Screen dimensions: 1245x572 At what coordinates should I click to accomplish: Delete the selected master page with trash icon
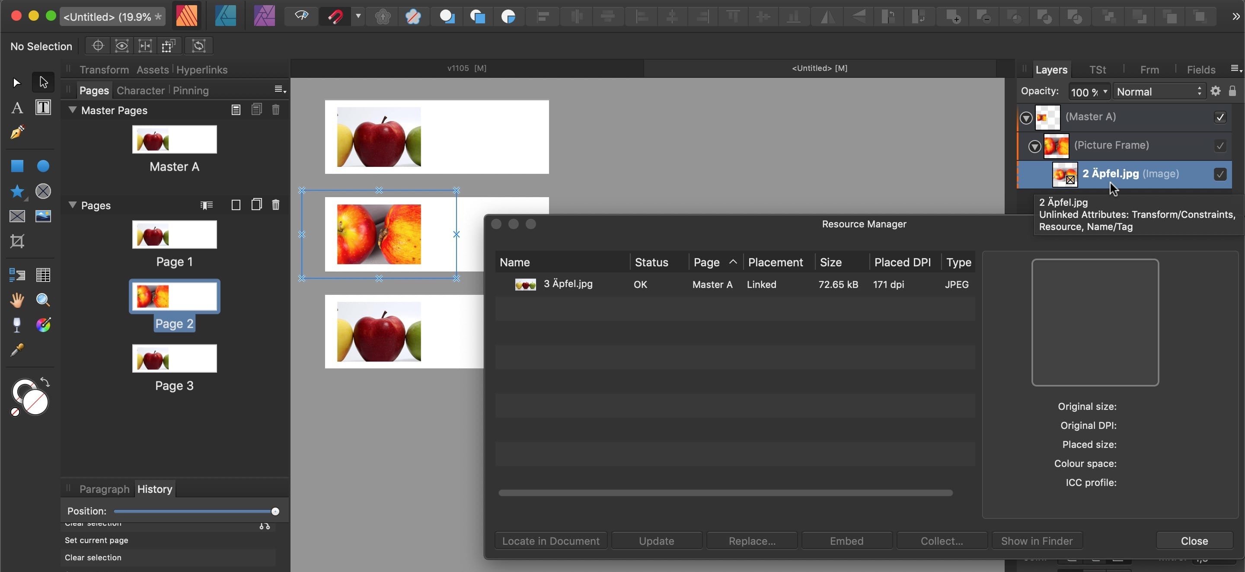click(275, 110)
